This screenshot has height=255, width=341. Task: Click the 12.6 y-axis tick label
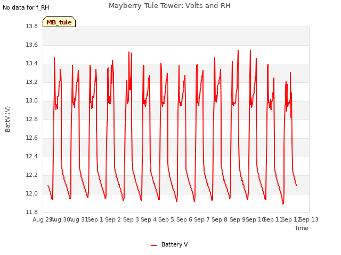[x=32, y=138]
